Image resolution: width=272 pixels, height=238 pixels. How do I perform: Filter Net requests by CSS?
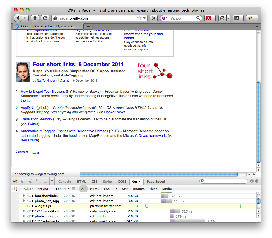(x=107, y=189)
